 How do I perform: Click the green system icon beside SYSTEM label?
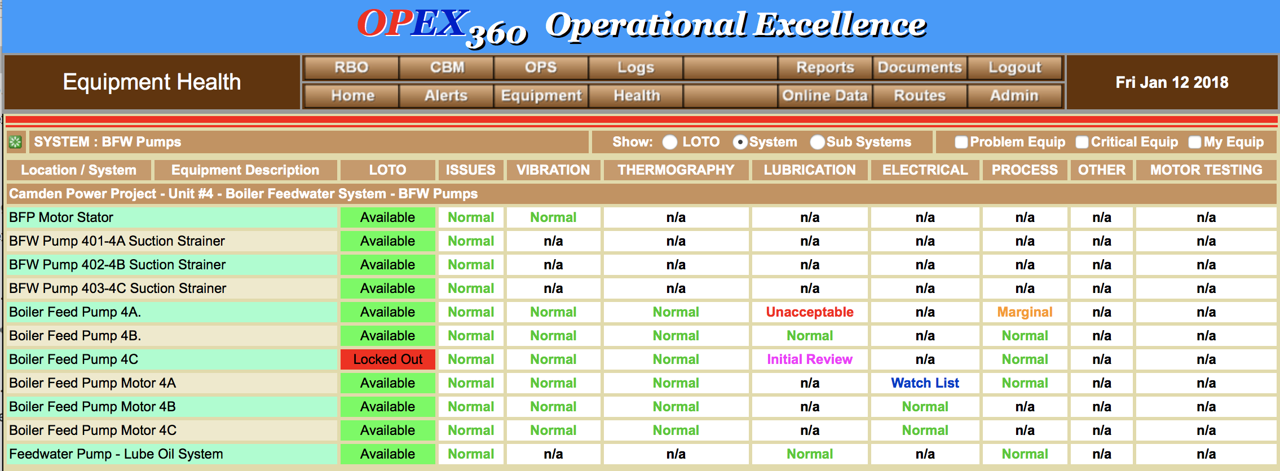(16, 142)
